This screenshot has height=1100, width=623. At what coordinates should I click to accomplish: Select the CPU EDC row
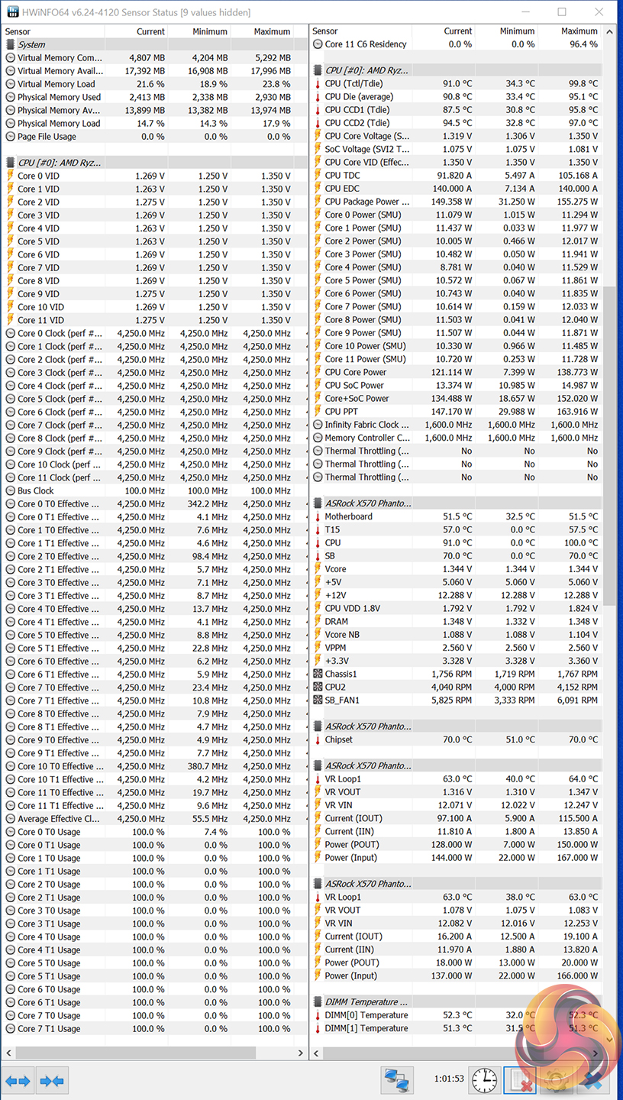(456, 189)
